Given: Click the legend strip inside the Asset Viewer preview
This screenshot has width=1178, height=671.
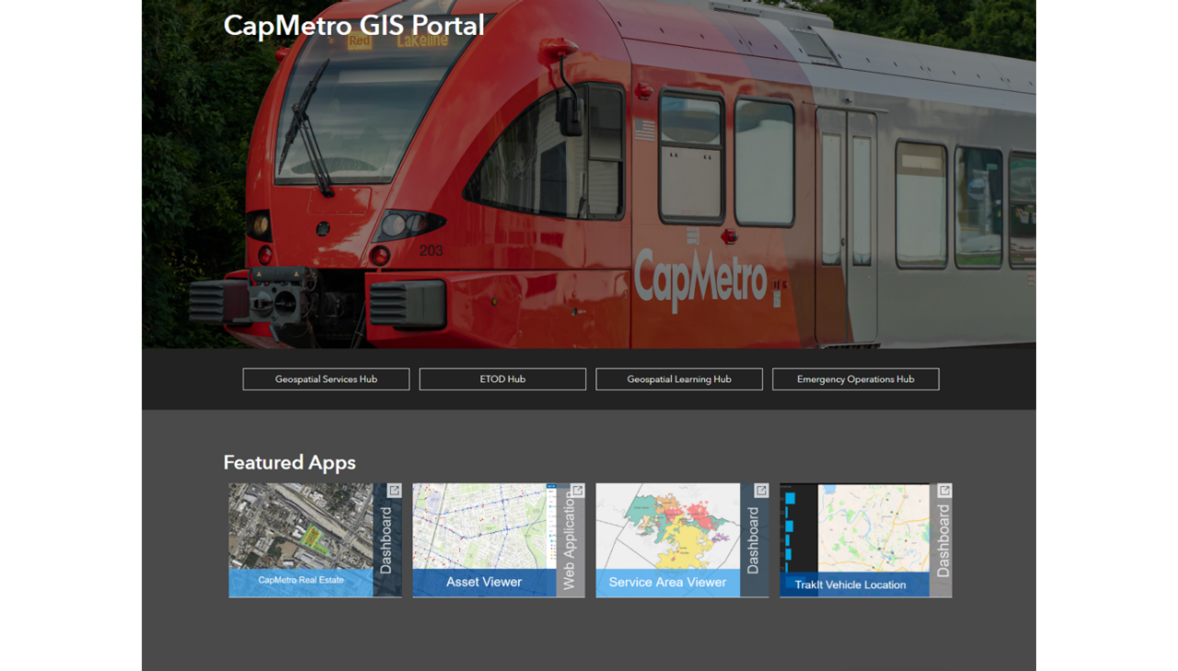Looking at the screenshot, I should [550, 529].
